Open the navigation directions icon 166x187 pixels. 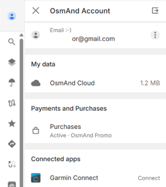click(12, 144)
